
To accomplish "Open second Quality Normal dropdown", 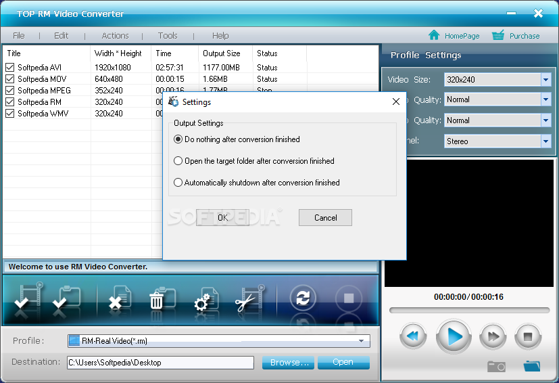I will coord(545,120).
